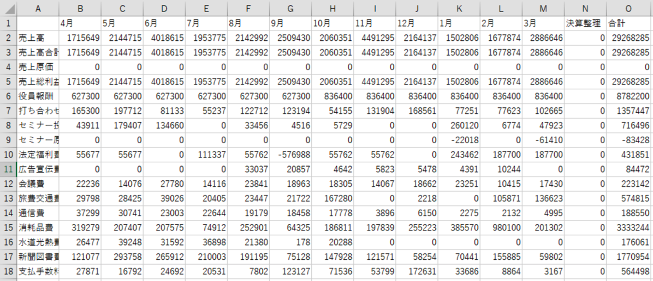Select the 売上高 label cell
This screenshot has width=653, height=281.
[x=38, y=38]
